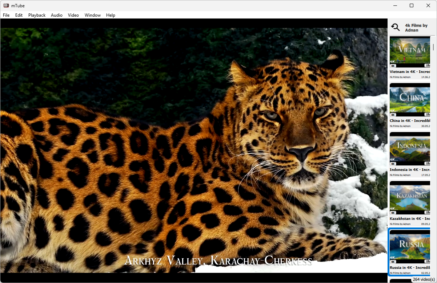Select the Vietnam in 4K video thumbnail

coord(410,52)
